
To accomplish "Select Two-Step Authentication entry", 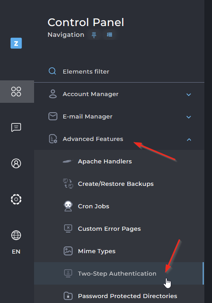I will pyautogui.click(x=119, y=273).
